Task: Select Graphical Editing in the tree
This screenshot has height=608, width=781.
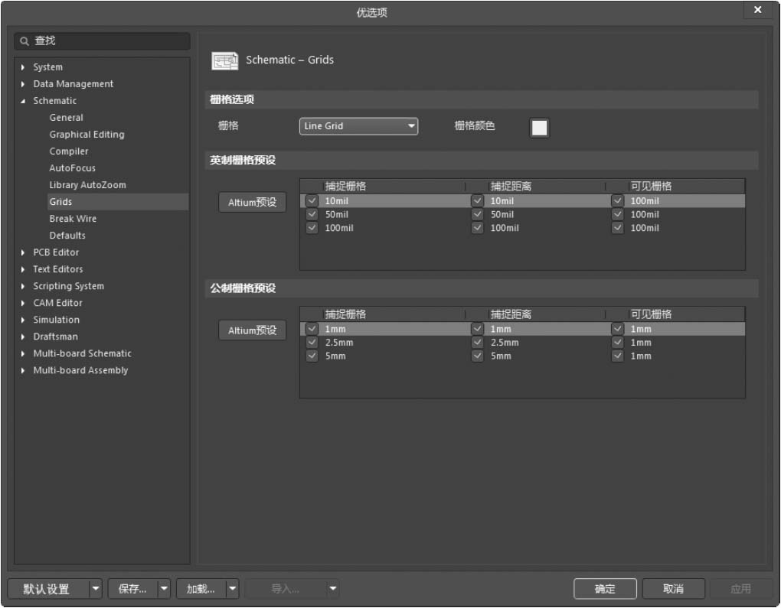Action: [87, 135]
